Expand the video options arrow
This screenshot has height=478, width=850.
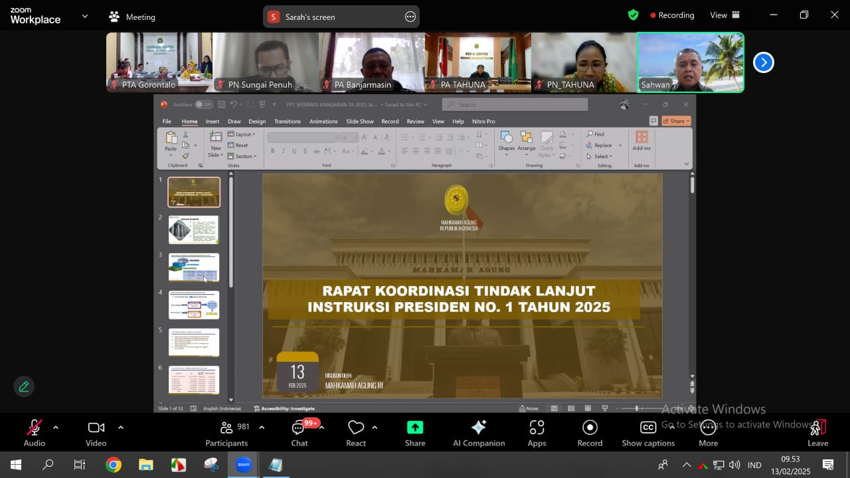click(120, 428)
